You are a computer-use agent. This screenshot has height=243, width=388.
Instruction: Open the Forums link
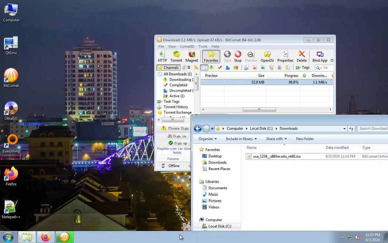[x=173, y=159]
